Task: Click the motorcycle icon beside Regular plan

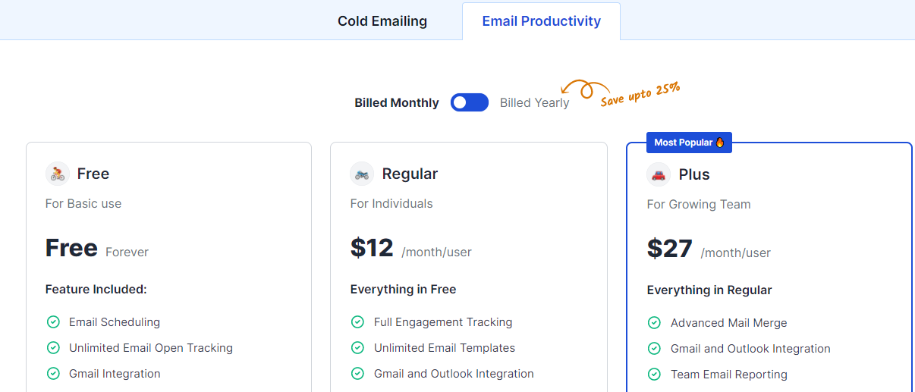Action: [x=362, y=174]
